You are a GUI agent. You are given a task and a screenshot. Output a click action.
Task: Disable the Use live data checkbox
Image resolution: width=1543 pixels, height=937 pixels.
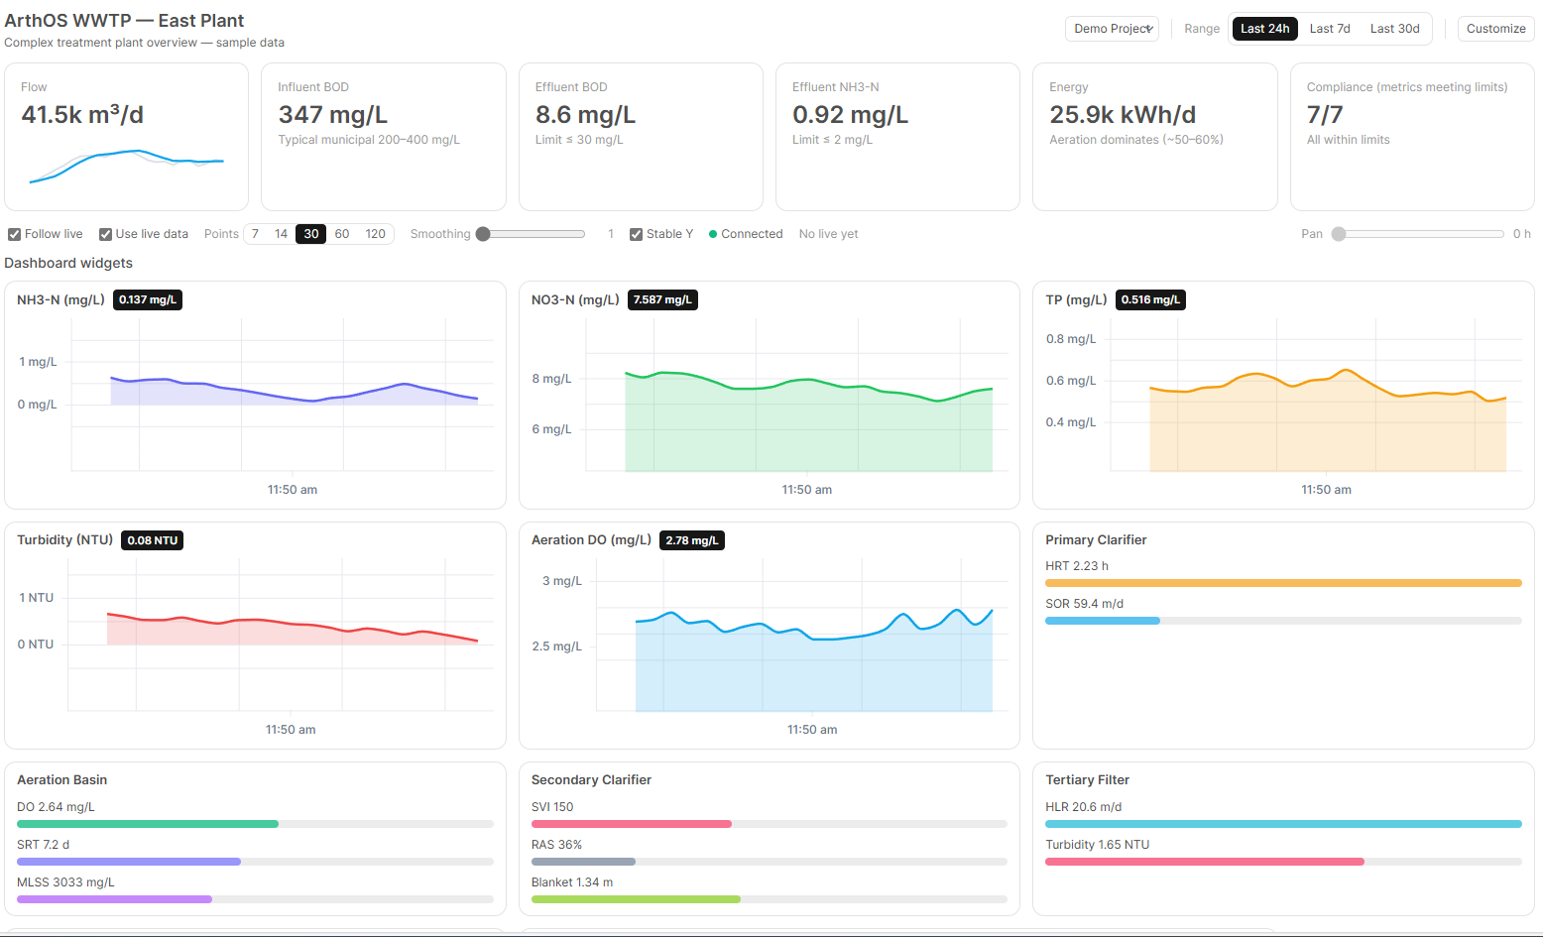coord(105,235)
